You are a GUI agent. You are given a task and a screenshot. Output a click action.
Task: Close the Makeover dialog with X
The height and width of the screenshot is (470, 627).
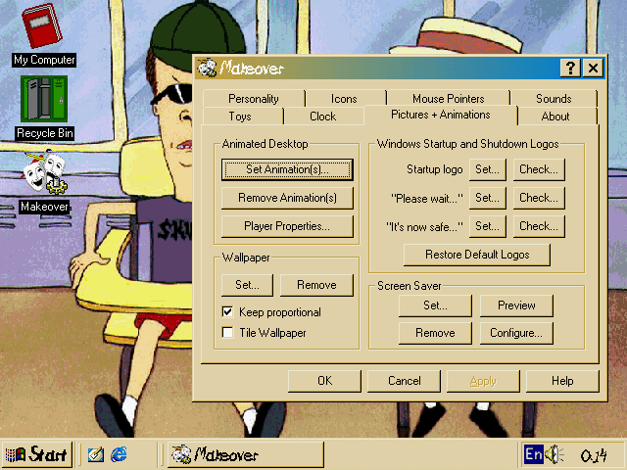[x=593, y=68]
